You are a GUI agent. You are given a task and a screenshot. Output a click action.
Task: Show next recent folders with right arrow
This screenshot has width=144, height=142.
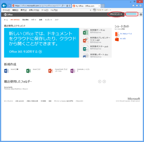point(104,81)
